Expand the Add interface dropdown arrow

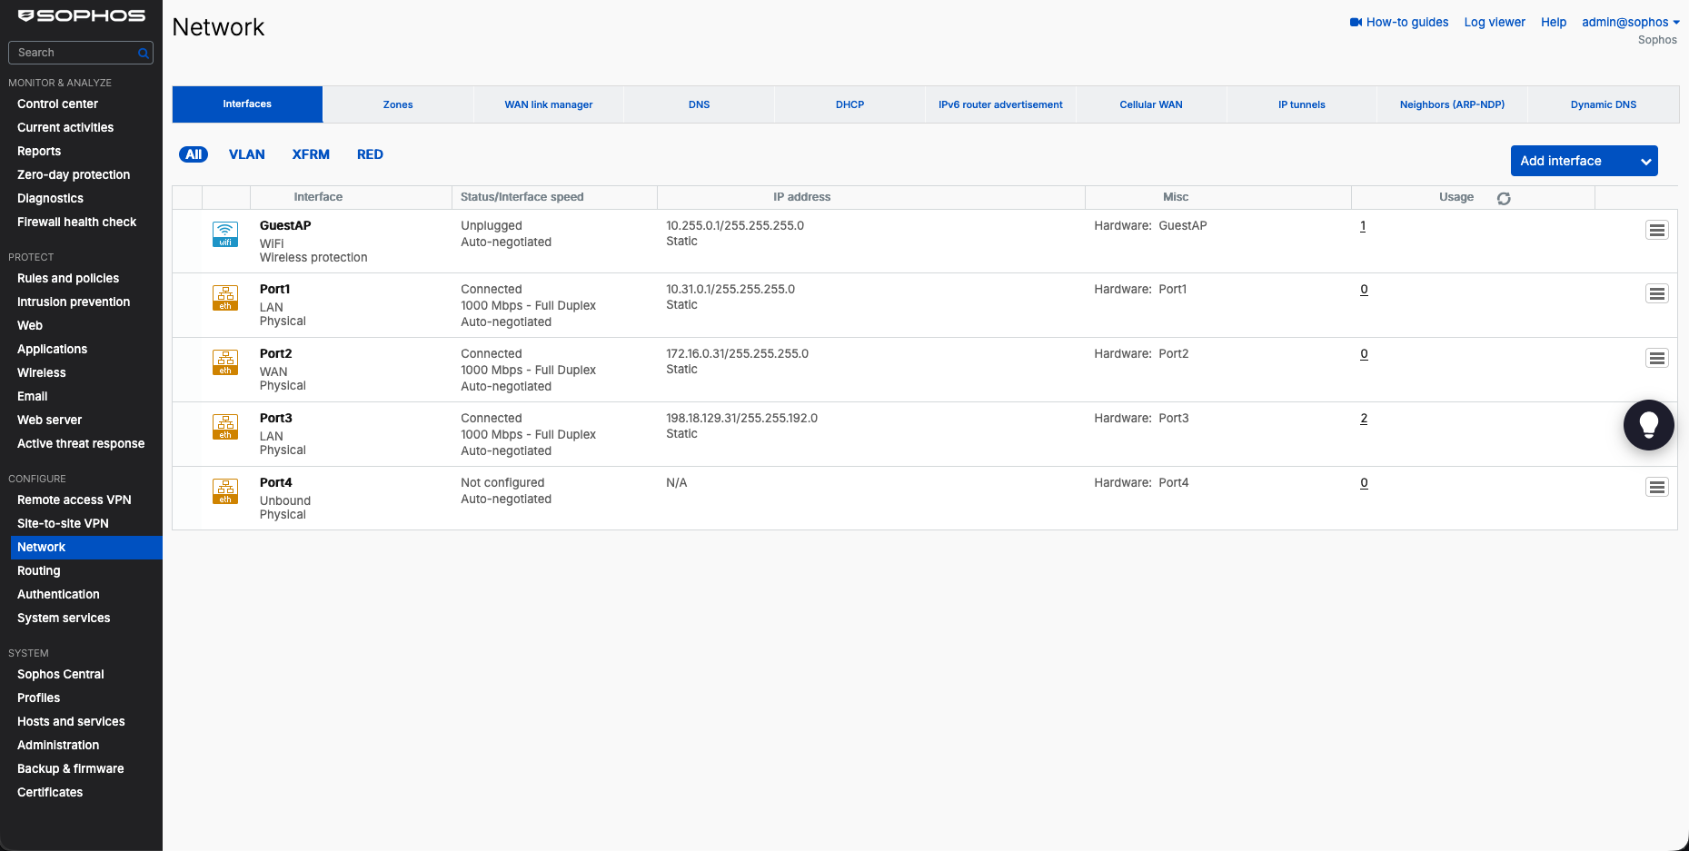[x=1645, y=162]
